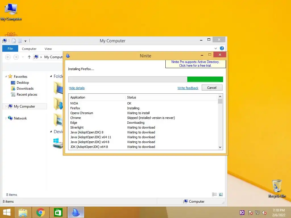Screen dimensions: 291x218
Task: Expand the ribbon with the chevron
Action: (216, 48)
